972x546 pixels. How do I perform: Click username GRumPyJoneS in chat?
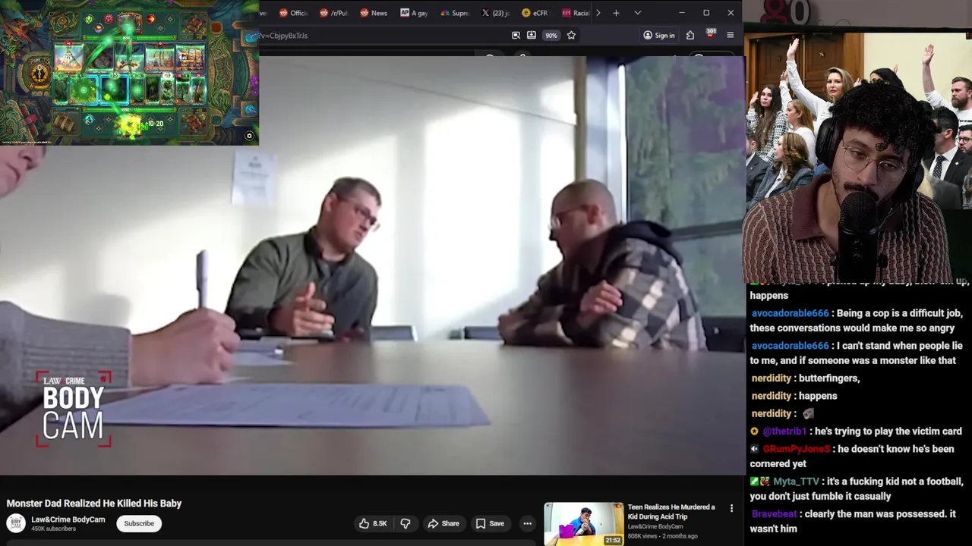click(797, 449)
